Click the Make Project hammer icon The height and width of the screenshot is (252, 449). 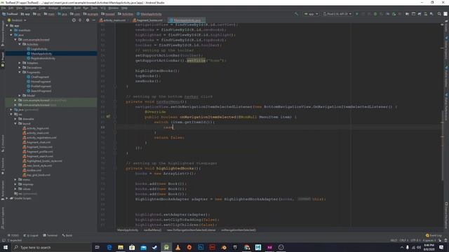[296, 14]
